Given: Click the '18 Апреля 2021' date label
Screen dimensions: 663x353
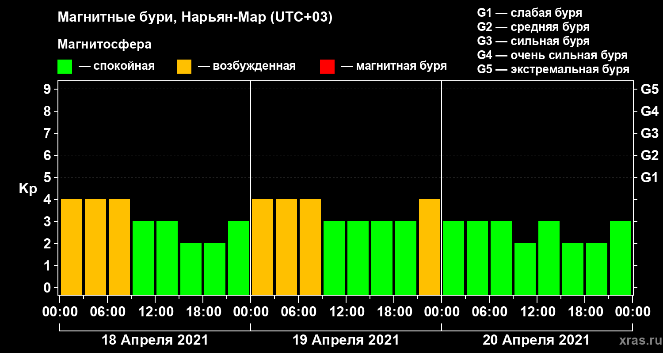Looking at the screenshot, I should pos(155,340).
